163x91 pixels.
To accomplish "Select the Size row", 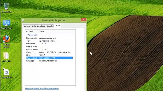I will click(49, 55).
